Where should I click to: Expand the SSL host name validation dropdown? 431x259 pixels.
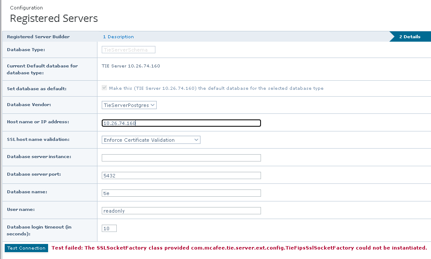tap(151, 140)
